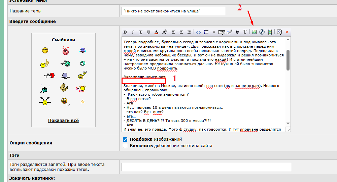Click the 'Экземпляр номер раз:' line
Viewport: 337px width, 182px height.
coord(145,77)
